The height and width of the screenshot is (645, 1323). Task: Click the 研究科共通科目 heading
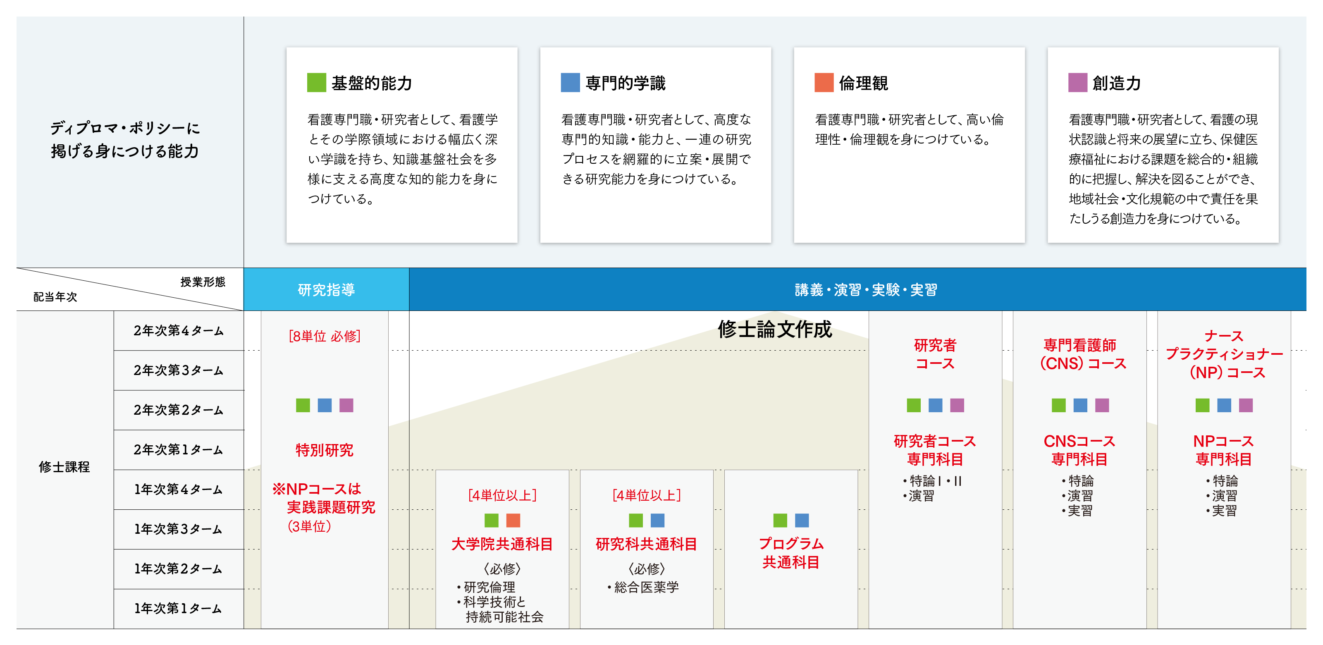click(x=646, y=545)
